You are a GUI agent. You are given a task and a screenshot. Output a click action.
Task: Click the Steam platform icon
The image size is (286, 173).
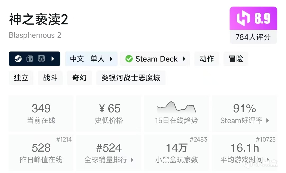(x=18, y=59)
